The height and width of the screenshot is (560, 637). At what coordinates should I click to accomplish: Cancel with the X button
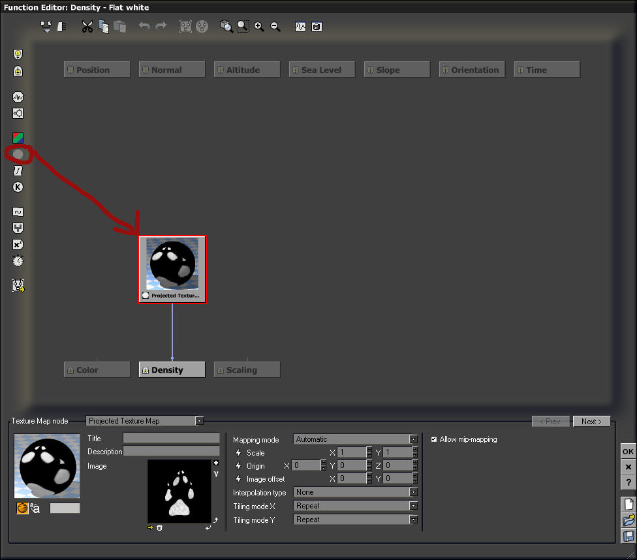[x=628, y=467]
